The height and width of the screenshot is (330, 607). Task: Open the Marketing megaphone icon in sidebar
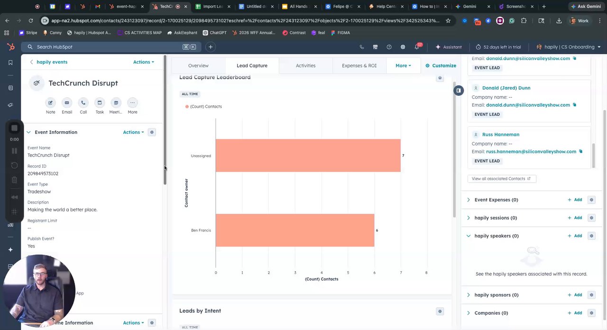10,105
